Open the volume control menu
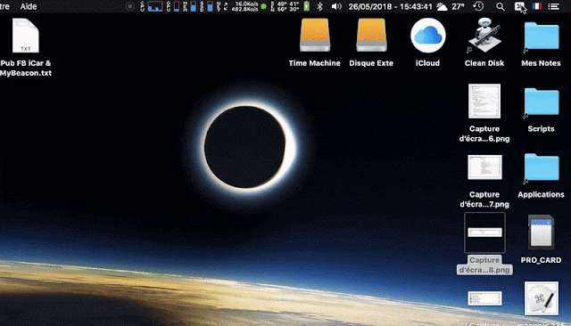The image size is (571, 326). coord(336,6)
